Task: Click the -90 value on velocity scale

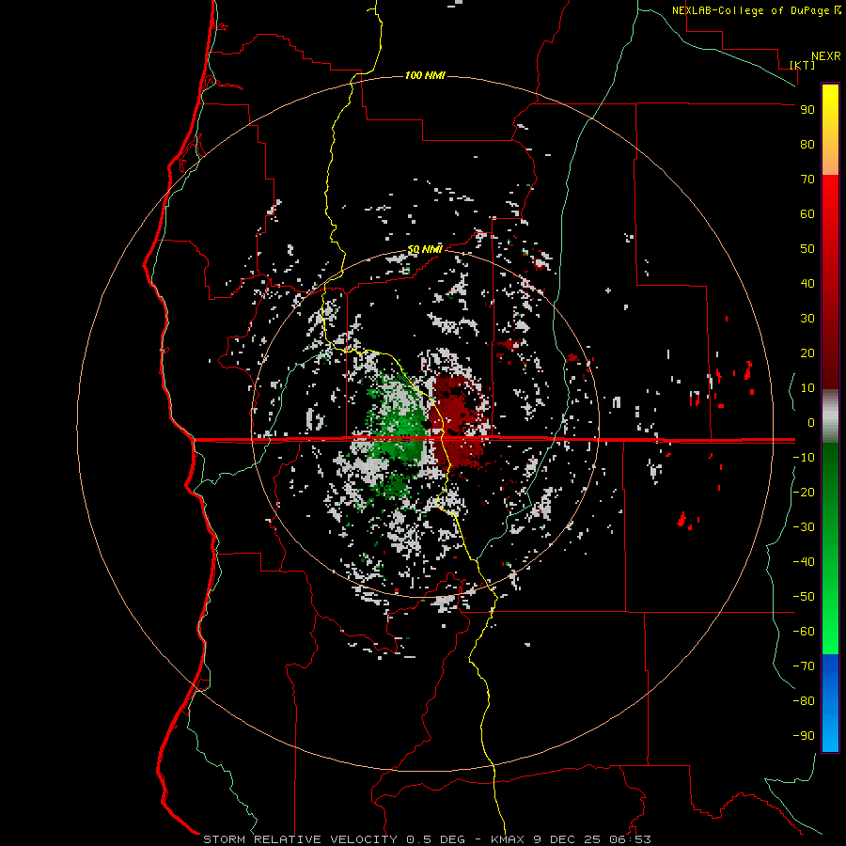Action: [x=804, y=736]
